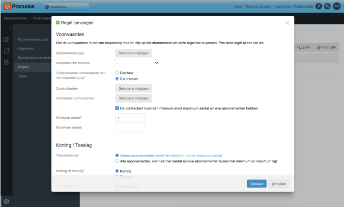
Task: Toggle minimum/maximum abonnementen checkbox
Action: [117, 108]
